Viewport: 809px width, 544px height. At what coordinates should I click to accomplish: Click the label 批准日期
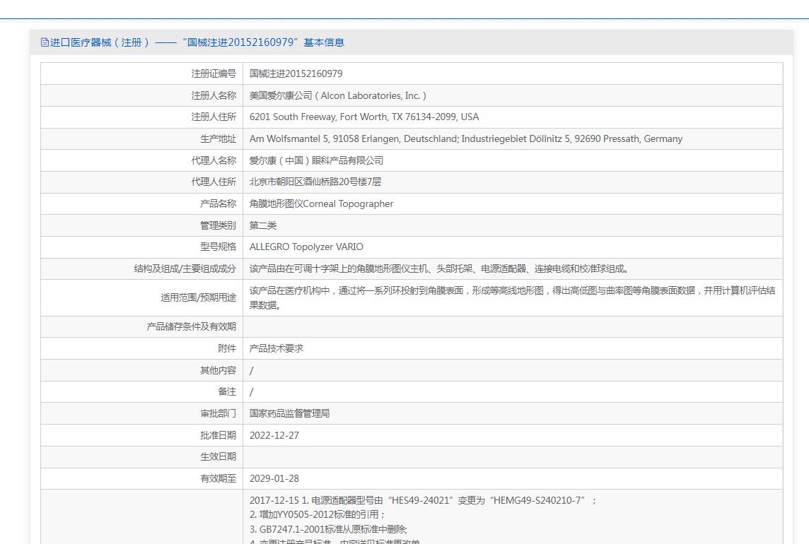[x=219, y=435]
